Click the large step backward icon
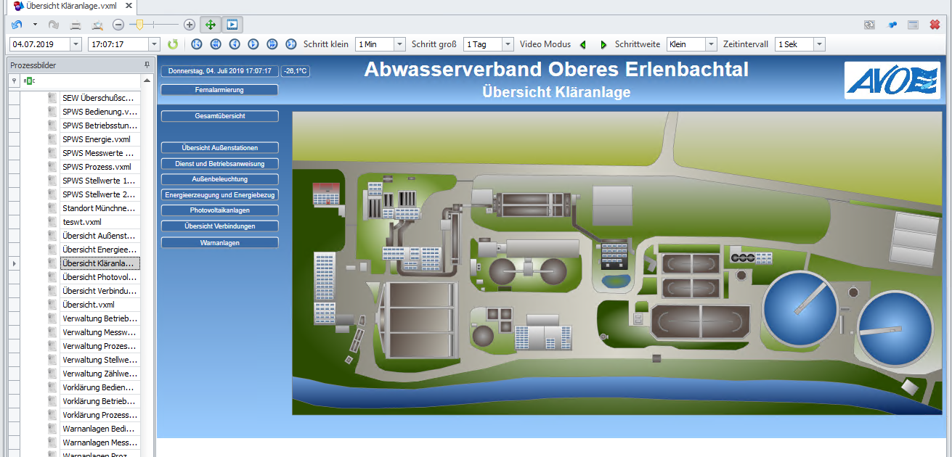This screenshot has width=952, height=457. (216, 44)
